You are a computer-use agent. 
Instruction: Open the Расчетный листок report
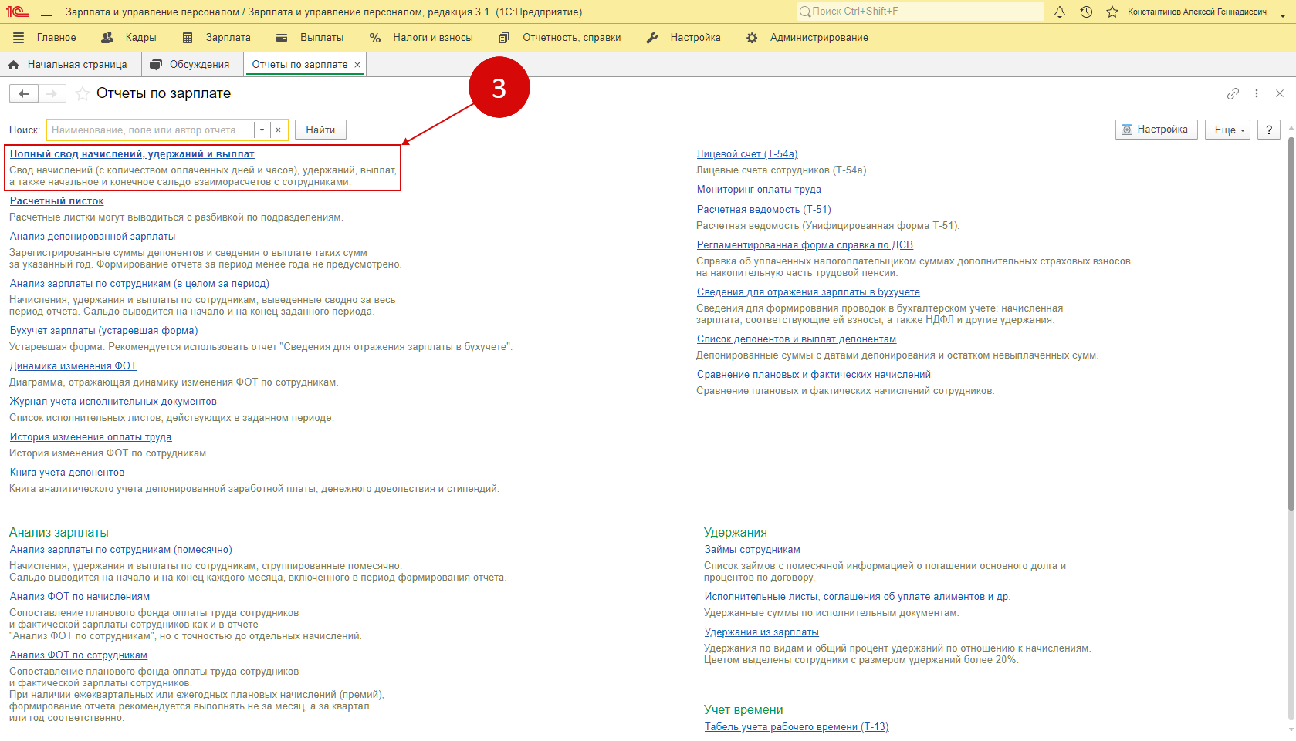coord(56,201)
